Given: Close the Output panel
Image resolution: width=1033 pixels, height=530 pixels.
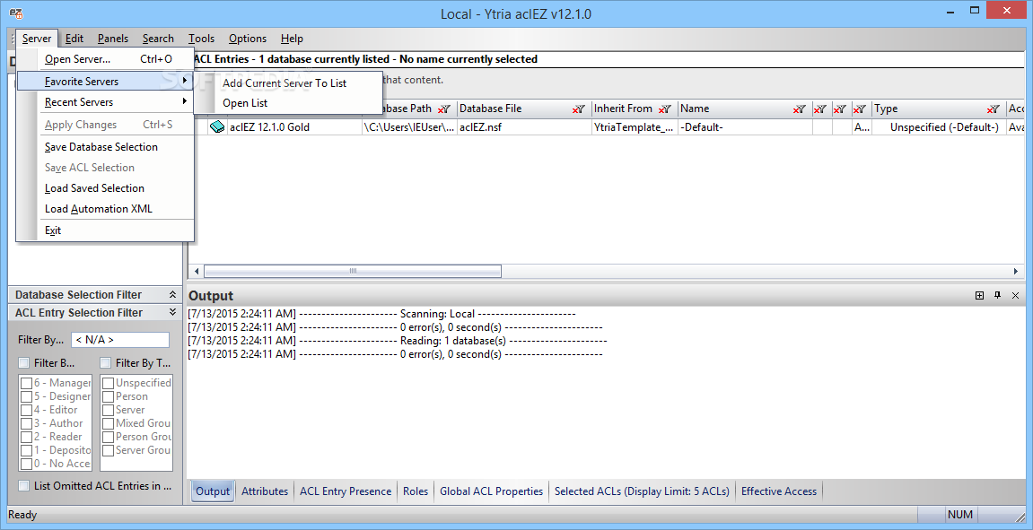Looking at the screenshot, I should pyautogui.click(x=1015, y=296).
